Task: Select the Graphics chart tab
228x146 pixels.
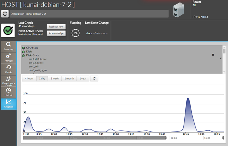Action: [x=9, y=104]
